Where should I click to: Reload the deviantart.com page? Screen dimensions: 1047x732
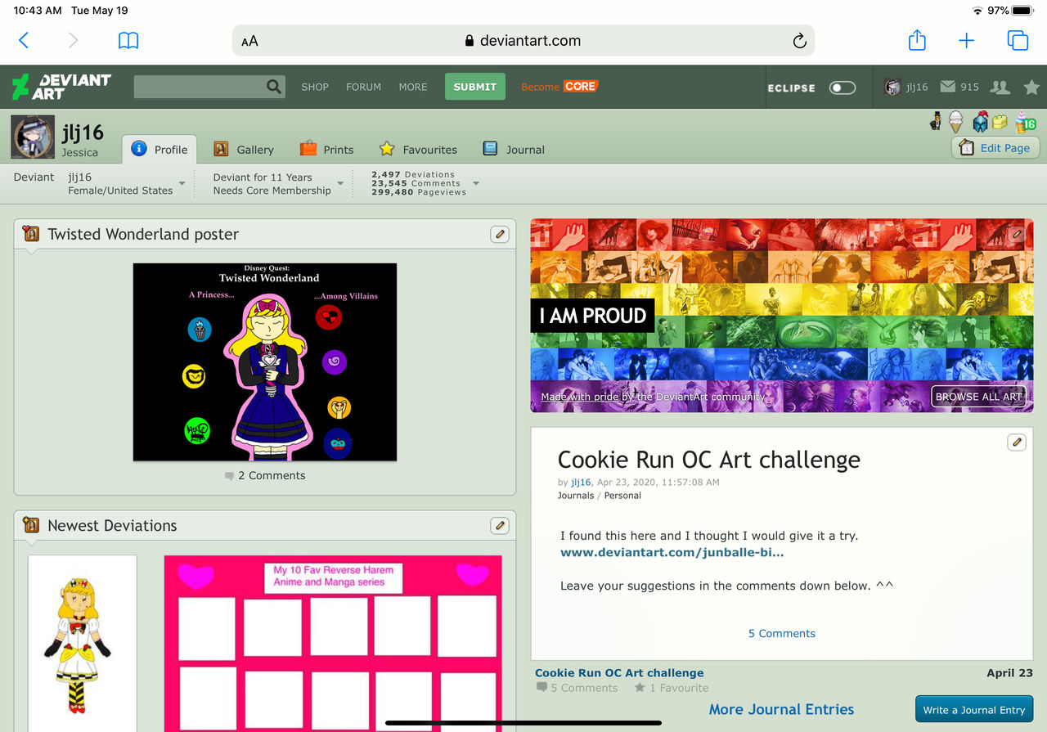tap(799, 41)
